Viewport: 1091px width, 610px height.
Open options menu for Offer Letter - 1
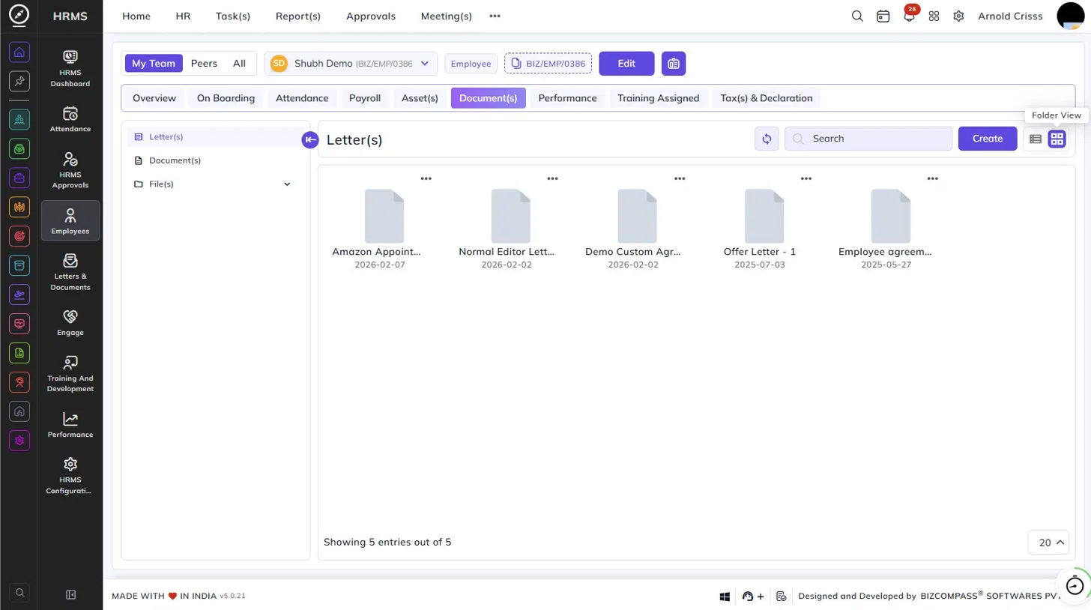806,178
